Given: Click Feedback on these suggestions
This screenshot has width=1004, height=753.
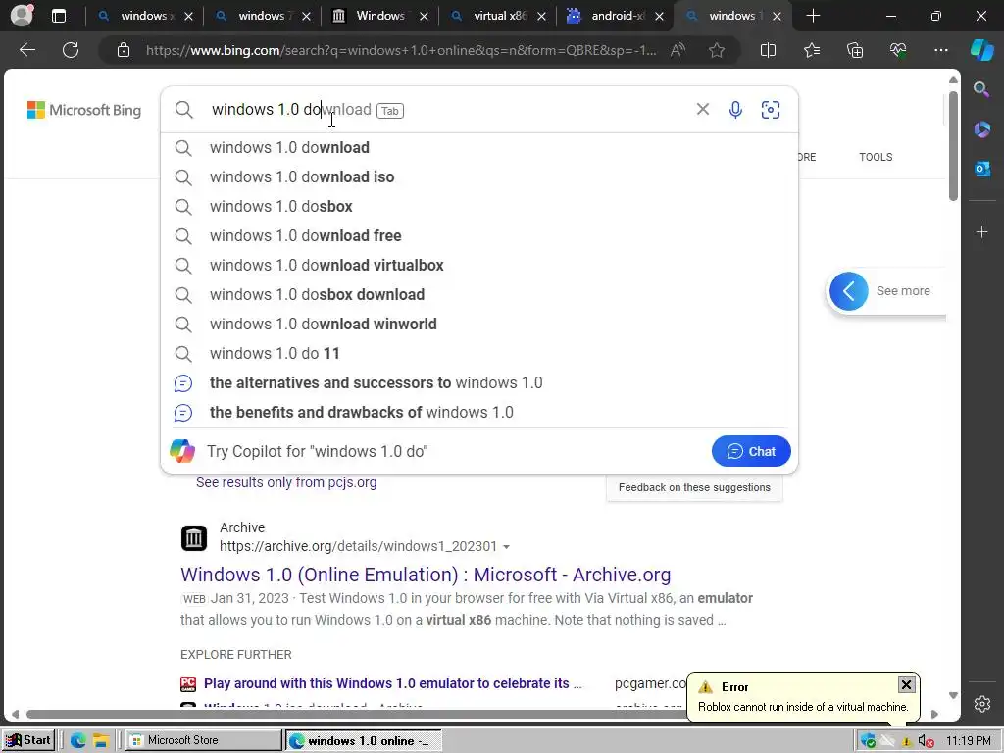Looking at the screenshot, I should point(694,487).
